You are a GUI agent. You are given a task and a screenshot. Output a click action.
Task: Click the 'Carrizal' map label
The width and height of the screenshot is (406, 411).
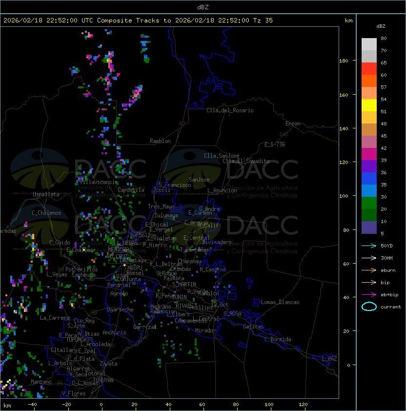tap(145, 327)
